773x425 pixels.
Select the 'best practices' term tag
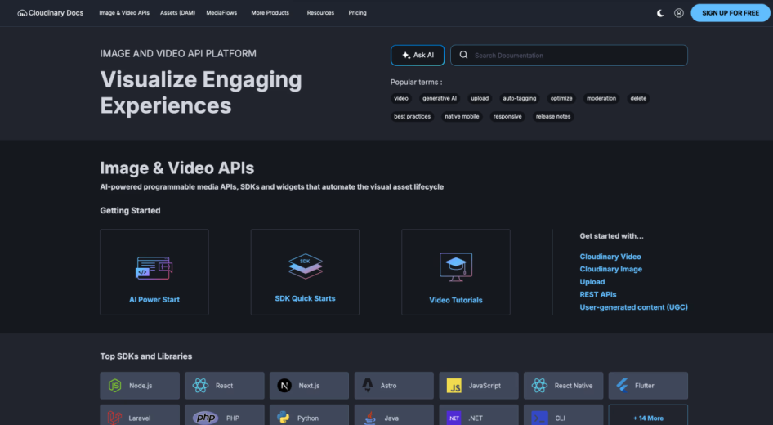412,116
